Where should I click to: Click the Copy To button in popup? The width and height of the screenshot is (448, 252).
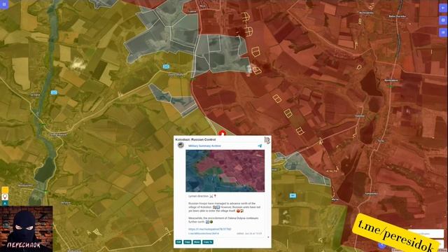(208, 242)
